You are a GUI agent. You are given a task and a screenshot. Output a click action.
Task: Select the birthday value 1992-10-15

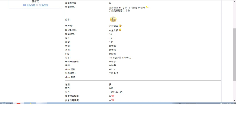tap(116, 92)
